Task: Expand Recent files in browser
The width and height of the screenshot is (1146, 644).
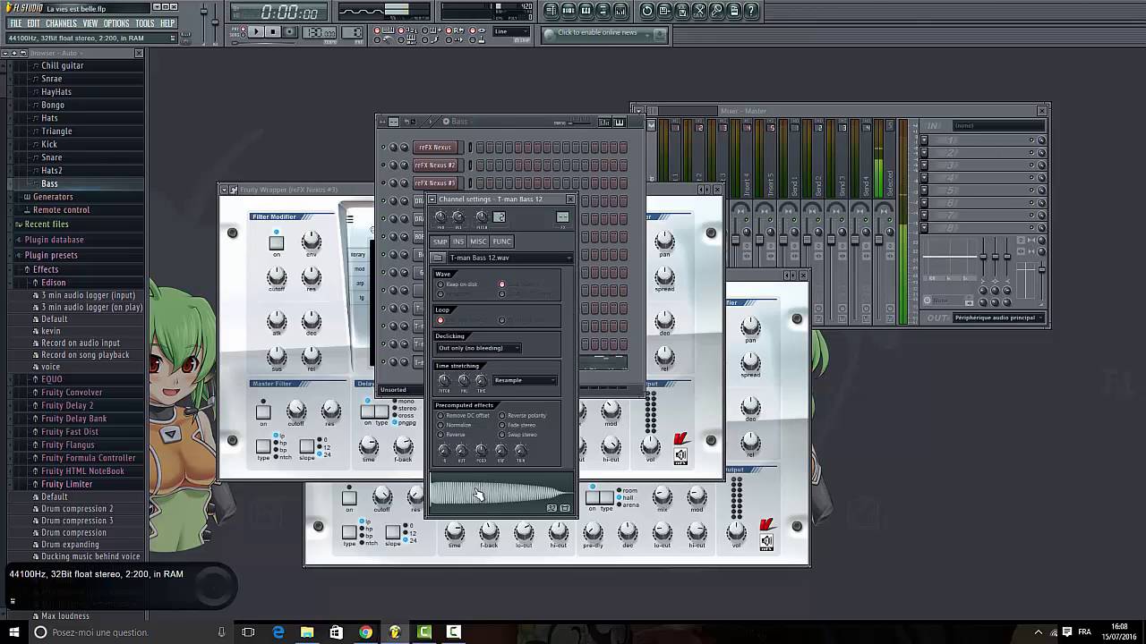Action: (47, 225)
